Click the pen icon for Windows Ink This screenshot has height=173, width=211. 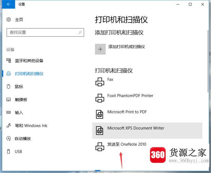coord(9,126)
